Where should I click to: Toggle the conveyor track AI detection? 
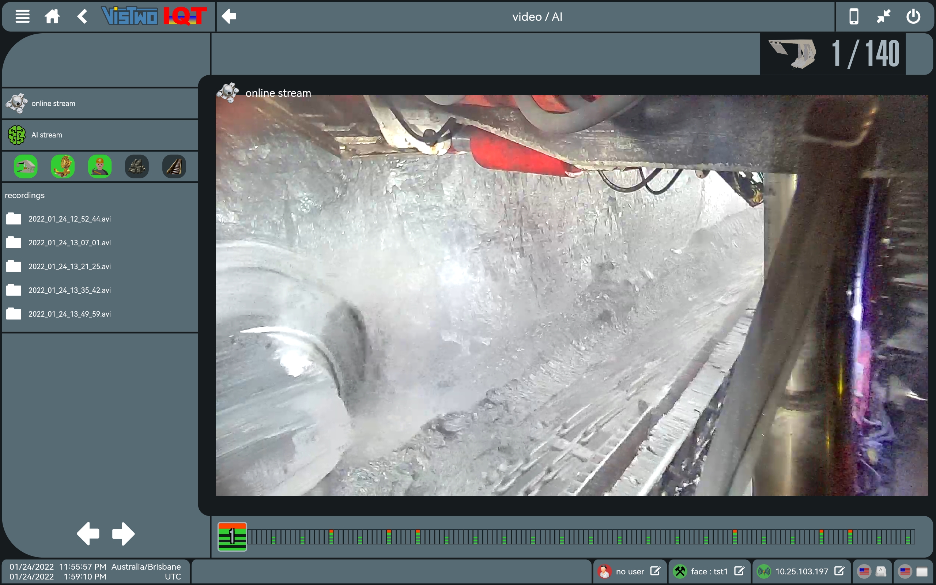[x=174, y=167]
